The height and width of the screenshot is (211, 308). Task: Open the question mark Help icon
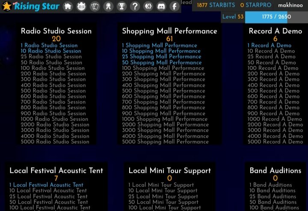(x=135, y=6)
